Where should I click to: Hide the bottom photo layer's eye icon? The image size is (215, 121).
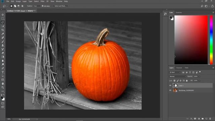[x=170, y=90]
